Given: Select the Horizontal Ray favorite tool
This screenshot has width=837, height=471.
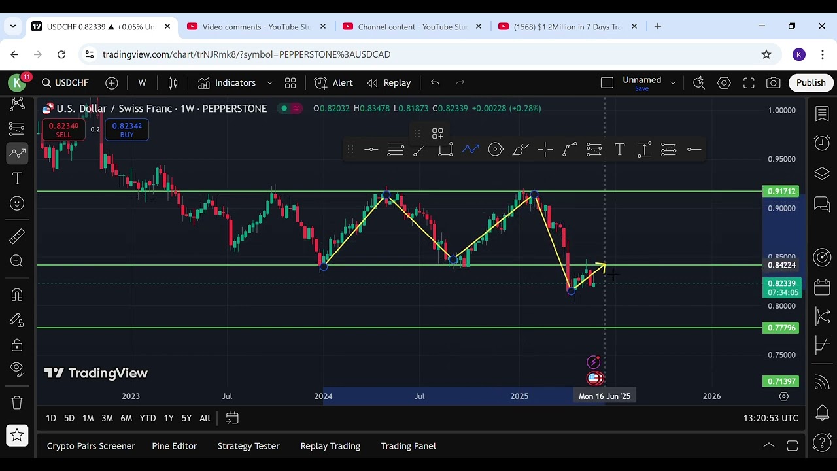Looking at the screenshot, I should (x=694, y=150).
